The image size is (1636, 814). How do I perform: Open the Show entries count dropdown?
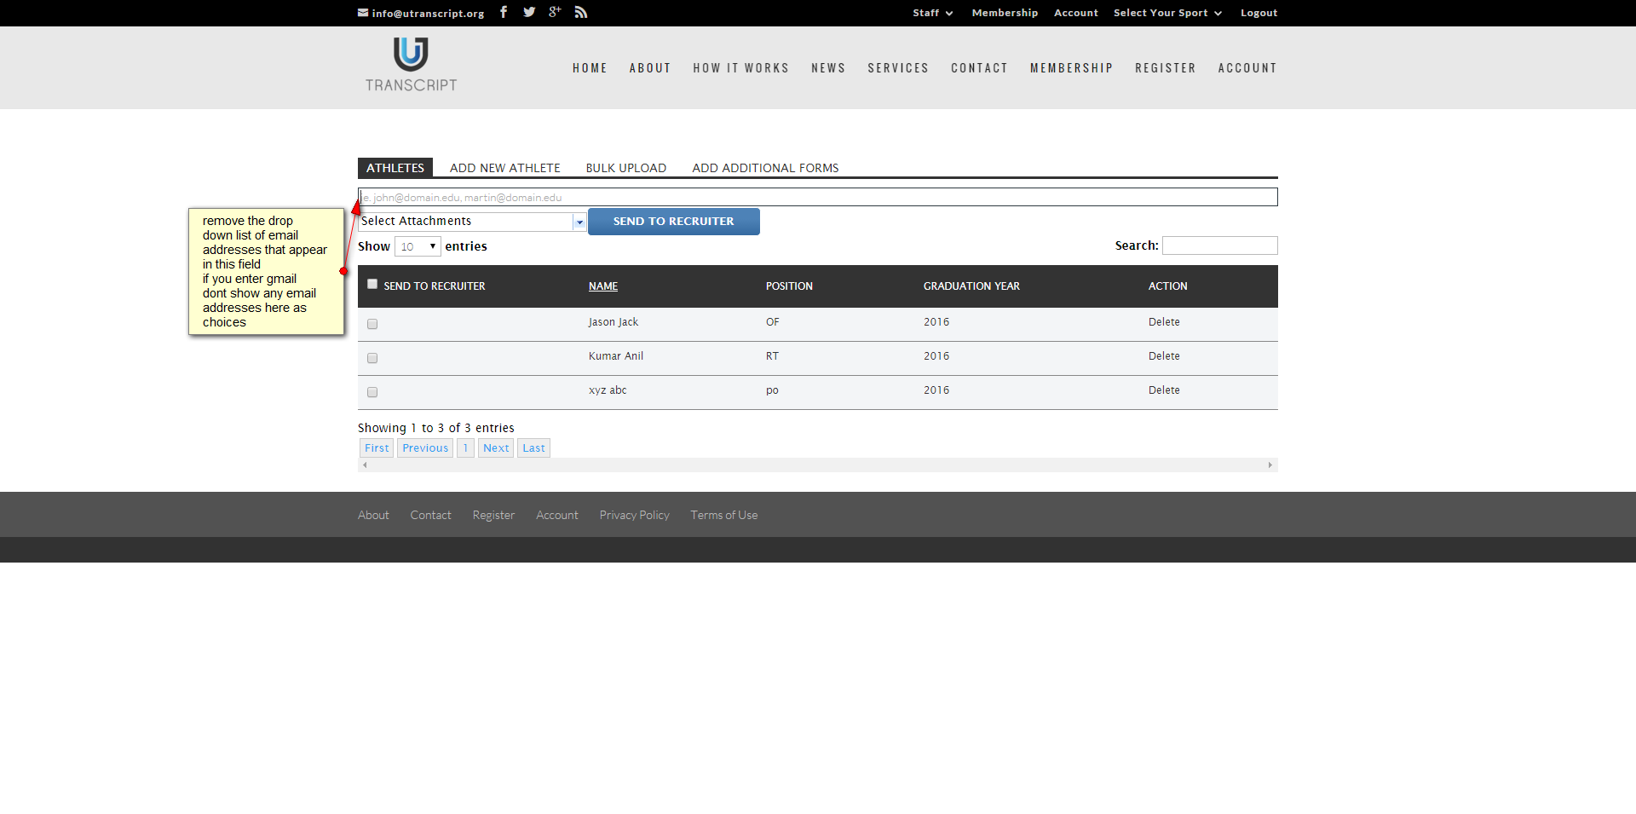coord(418,246)
